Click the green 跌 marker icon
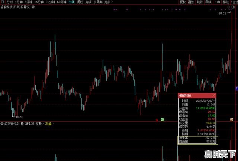This screenshot has width=238, height=161. click(163, 120)
